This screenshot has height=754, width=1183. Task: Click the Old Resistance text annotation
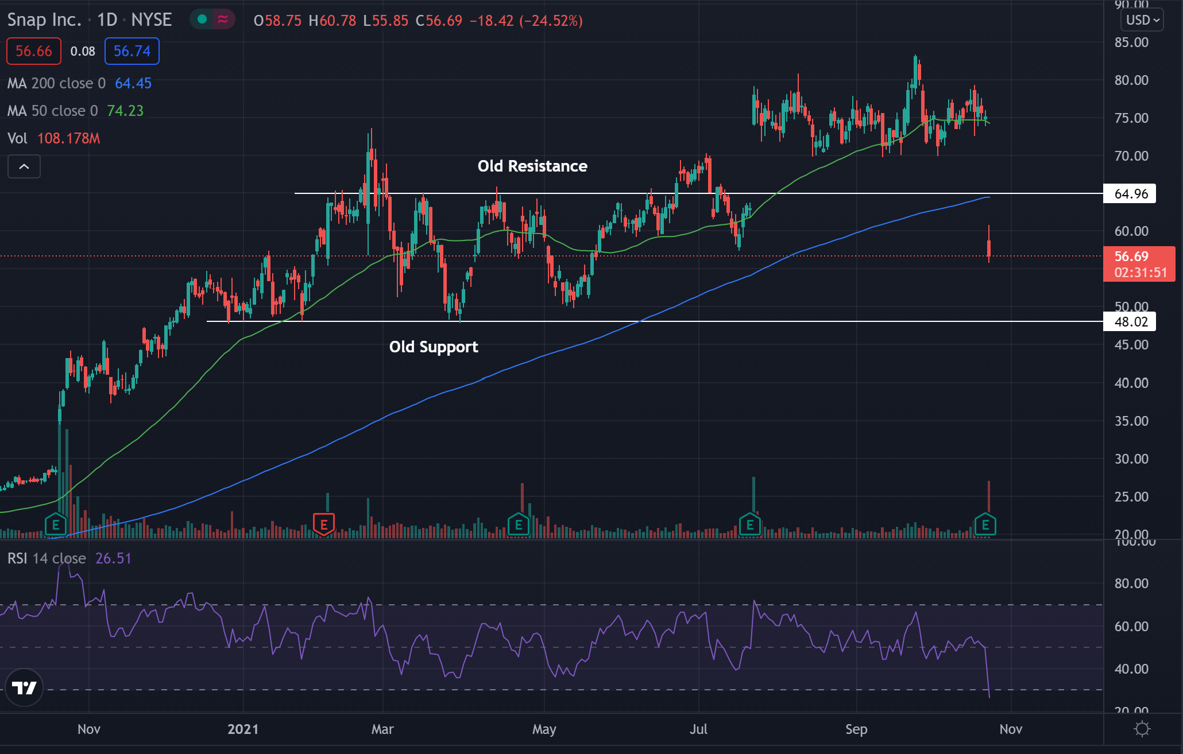coord(532,166)
